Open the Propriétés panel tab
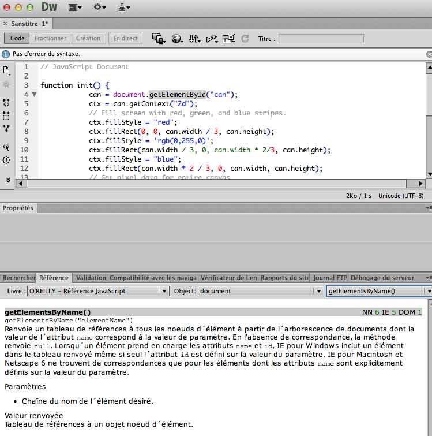This screenshot has height=436, width=432. [18, 208]
